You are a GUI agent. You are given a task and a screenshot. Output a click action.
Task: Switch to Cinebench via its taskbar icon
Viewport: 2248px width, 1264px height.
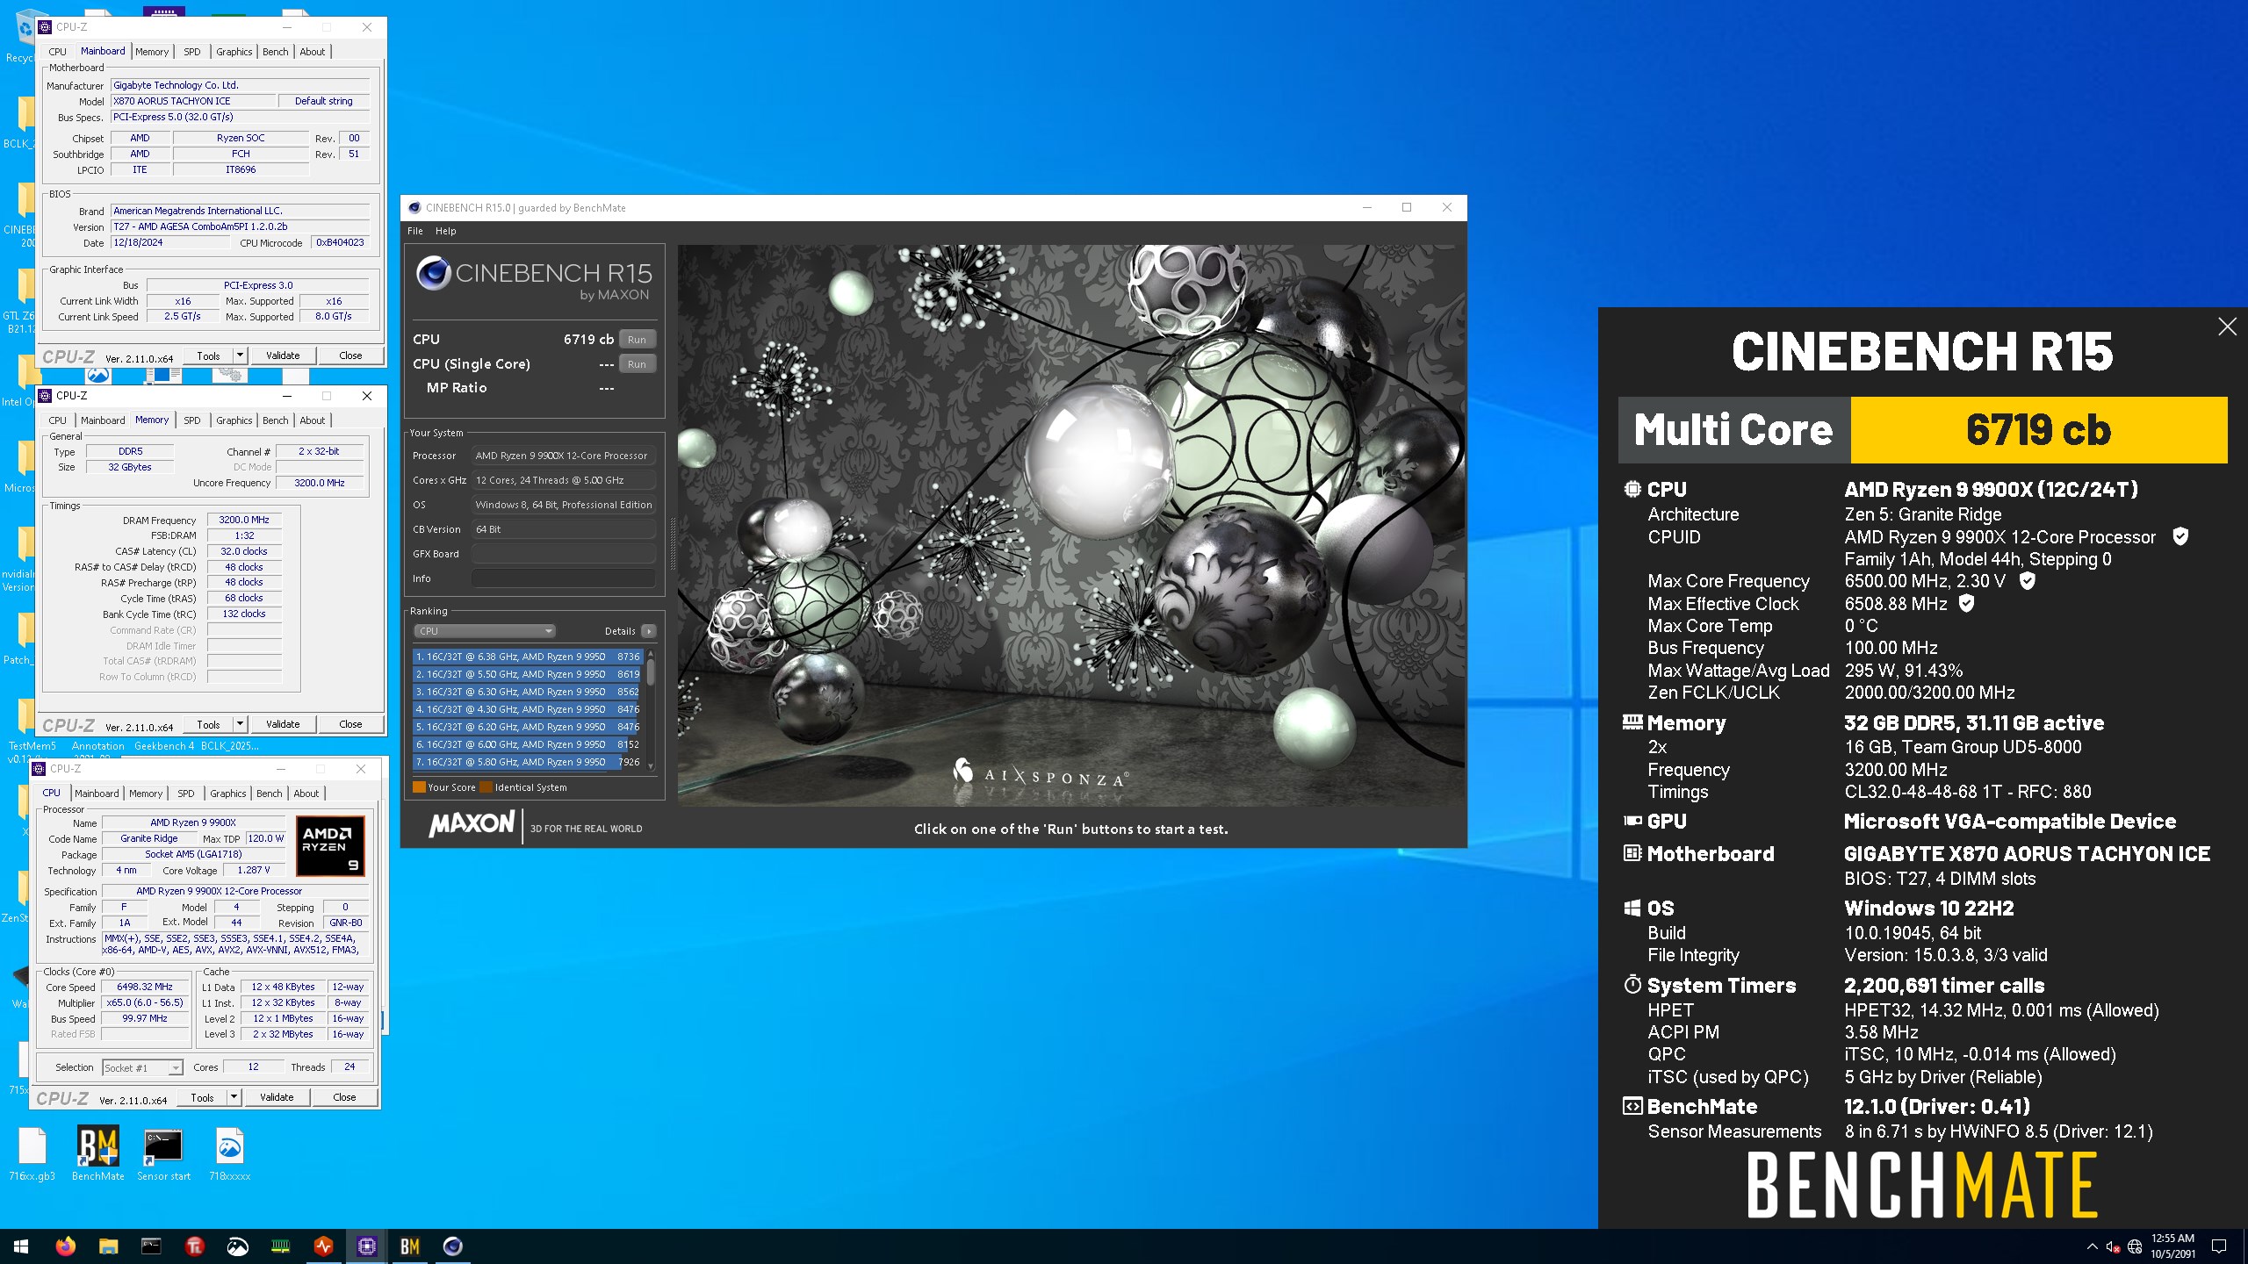click(x=452, y=1246)
